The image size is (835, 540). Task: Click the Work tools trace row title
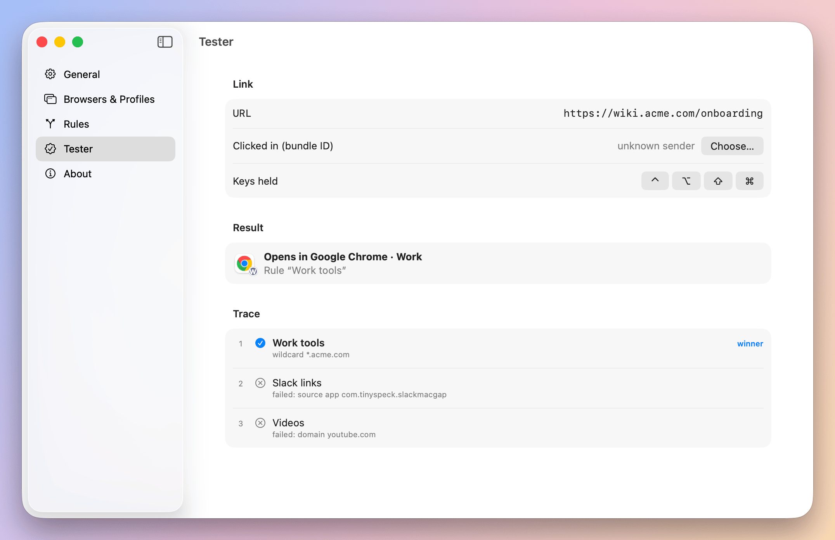pyautogui.click(x=298, y=343)
